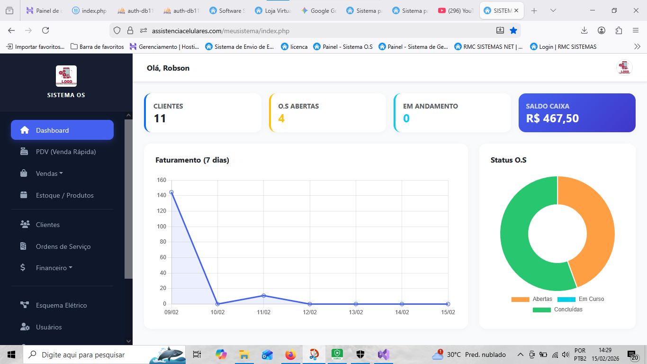Reload the page with the refresh button
The height and width of the screenshot is (364, 647).
(45, 30)
